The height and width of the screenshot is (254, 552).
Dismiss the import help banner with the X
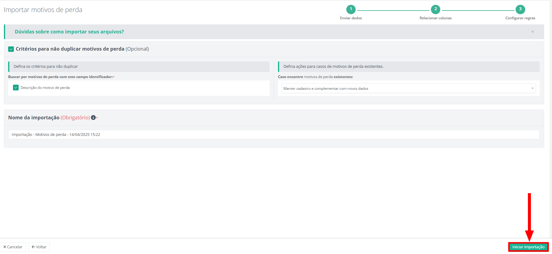pyautogui.click(x=532, y=32)
